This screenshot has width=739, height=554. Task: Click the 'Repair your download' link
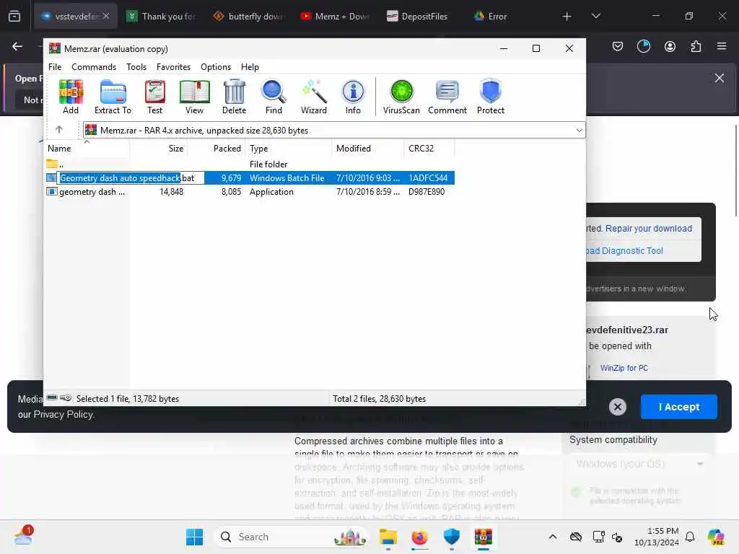[x=649, y=229]
